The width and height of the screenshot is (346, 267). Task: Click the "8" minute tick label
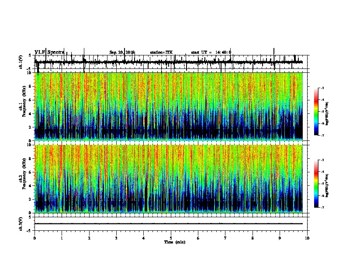(253, 238)
